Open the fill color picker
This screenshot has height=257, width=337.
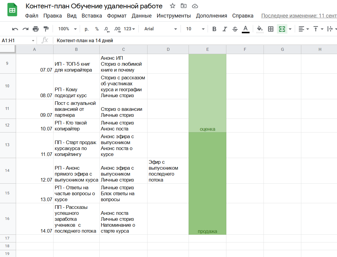coord(260,29)
